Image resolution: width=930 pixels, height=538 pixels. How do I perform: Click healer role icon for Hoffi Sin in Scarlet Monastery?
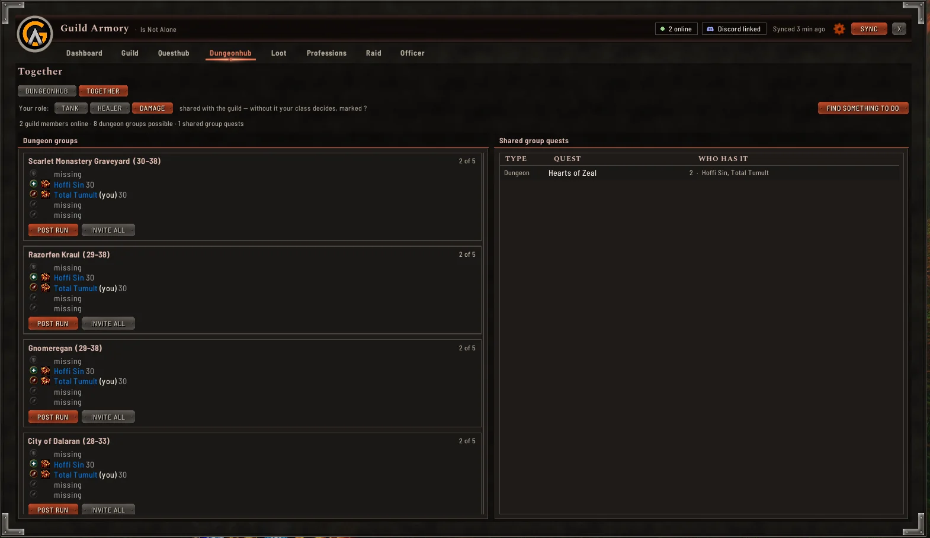click(x=34, y=184)
